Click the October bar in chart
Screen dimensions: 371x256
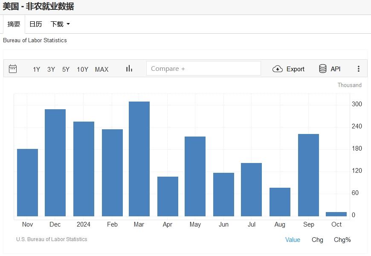(336, 214)
